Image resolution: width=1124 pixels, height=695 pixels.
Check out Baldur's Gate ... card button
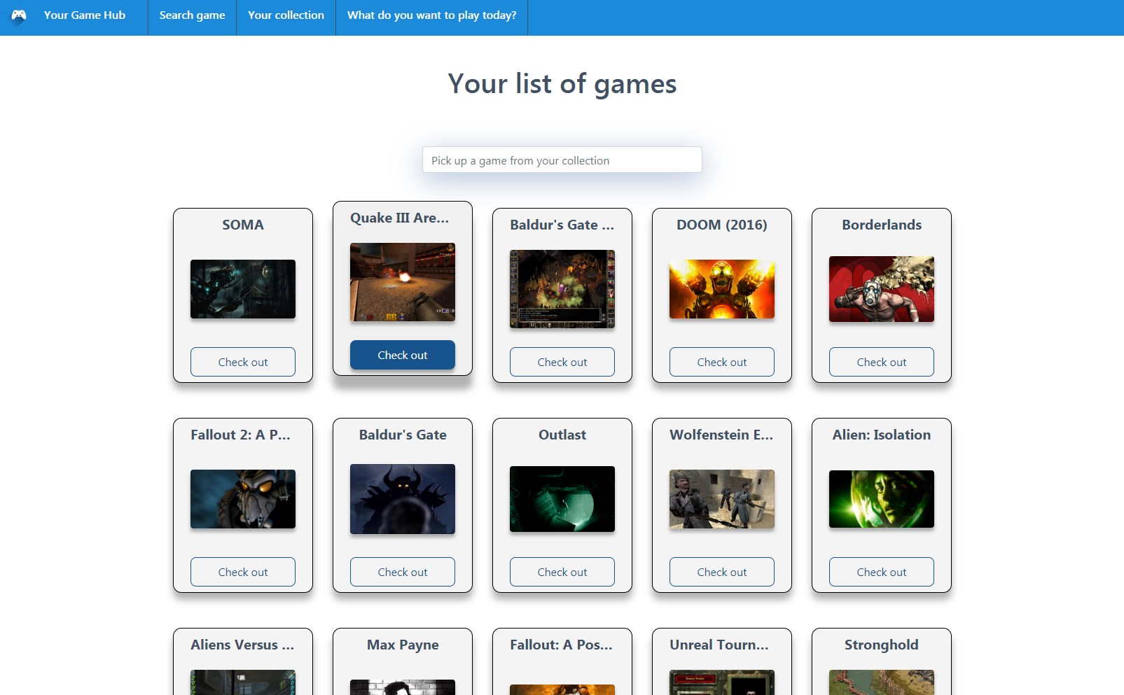[x=562, y=362]
